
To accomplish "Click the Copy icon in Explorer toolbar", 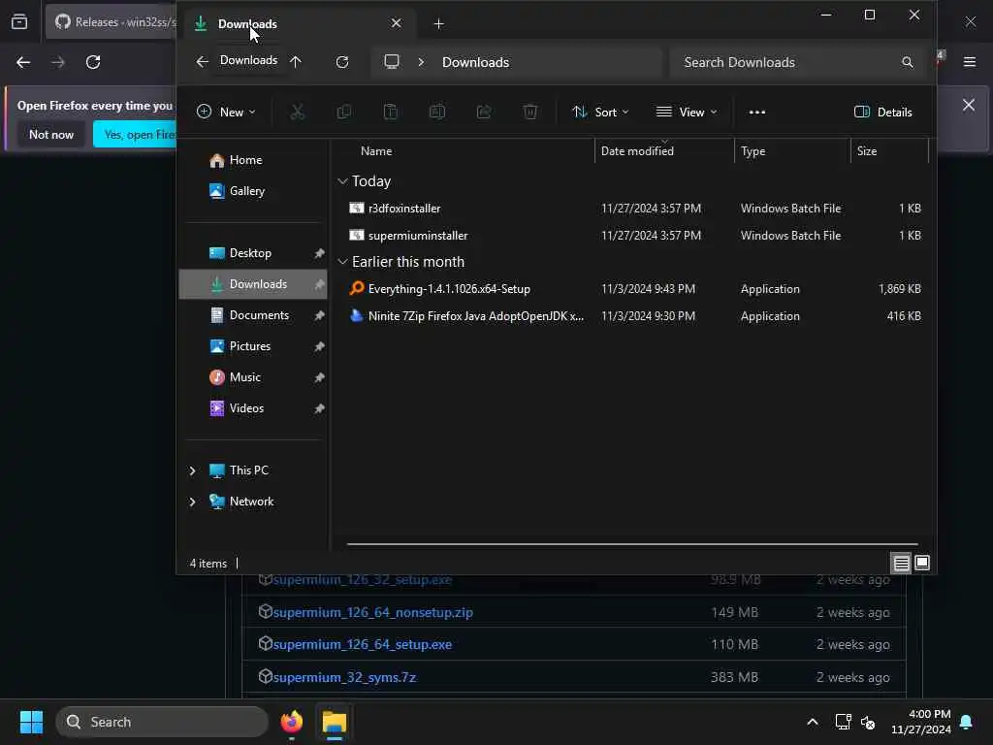I will click(344, 113).
